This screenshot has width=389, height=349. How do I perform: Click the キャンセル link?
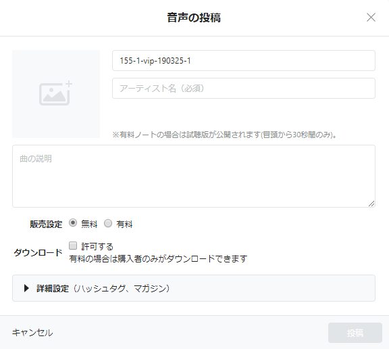[32, 333]
